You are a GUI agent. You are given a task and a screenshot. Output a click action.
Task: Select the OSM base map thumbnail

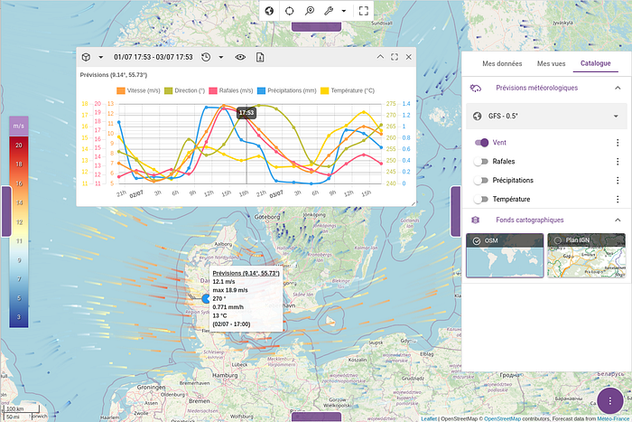pyautogui.click(x=505, y=256)
